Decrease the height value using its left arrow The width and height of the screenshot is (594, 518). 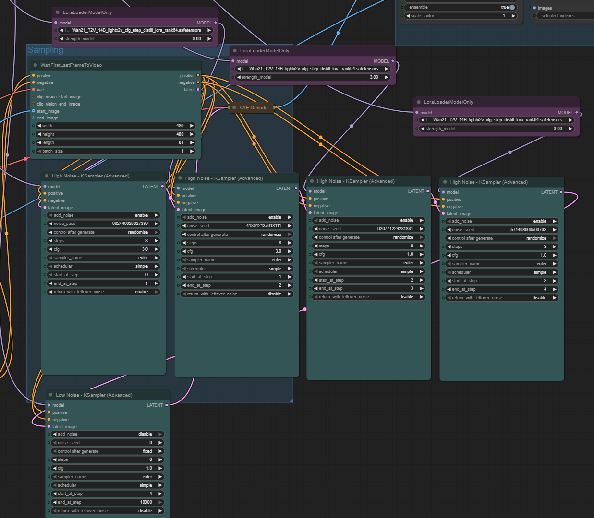(x=39, y=134)
